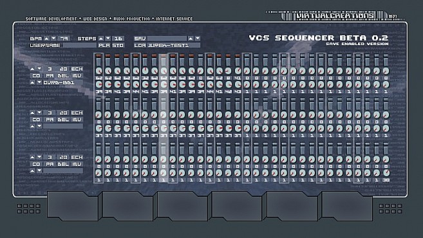423x238 pixels.
Task: Enable step 1 trigger on third track
Action: point(99,144)
